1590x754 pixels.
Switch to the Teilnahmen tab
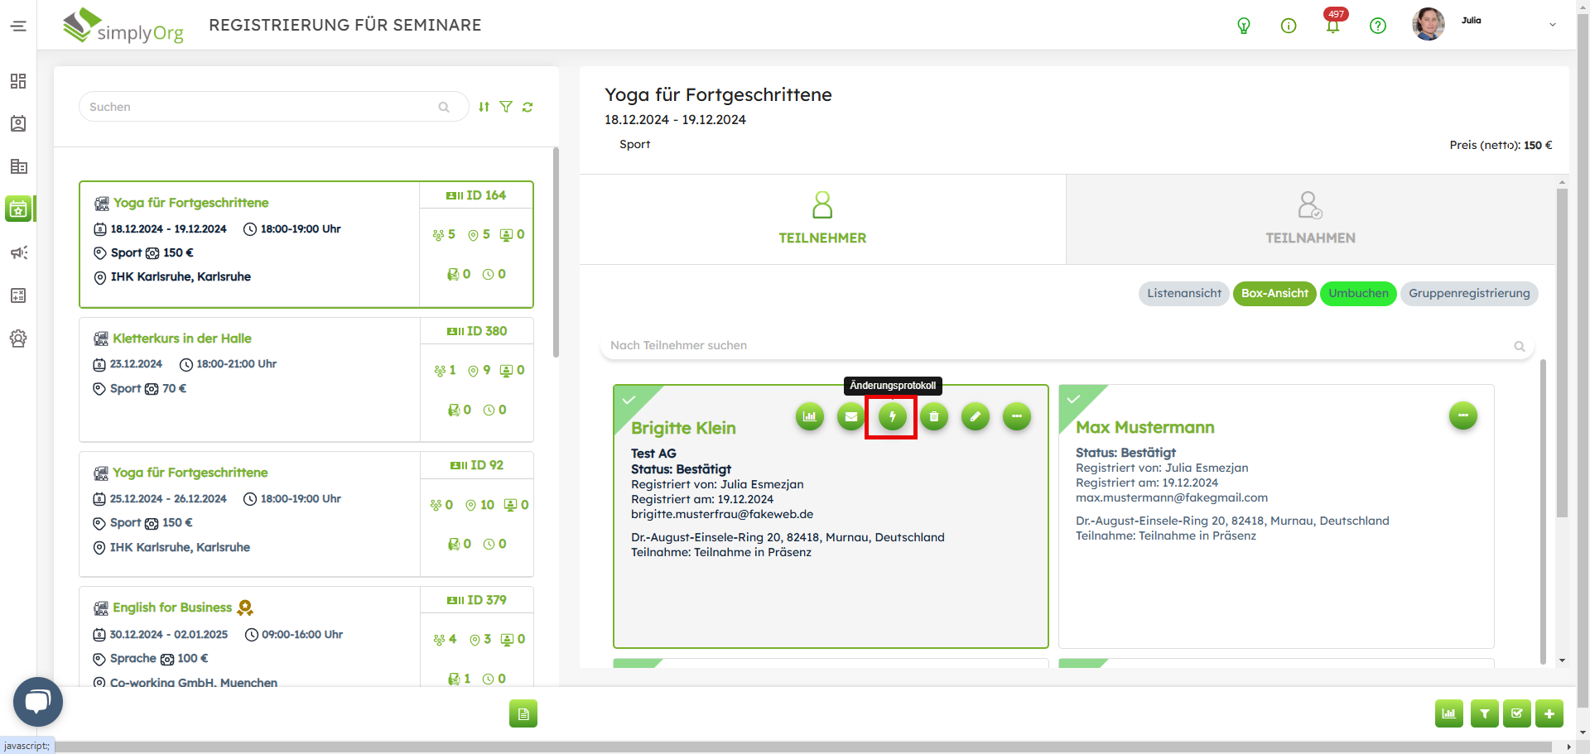(1310, 219)
